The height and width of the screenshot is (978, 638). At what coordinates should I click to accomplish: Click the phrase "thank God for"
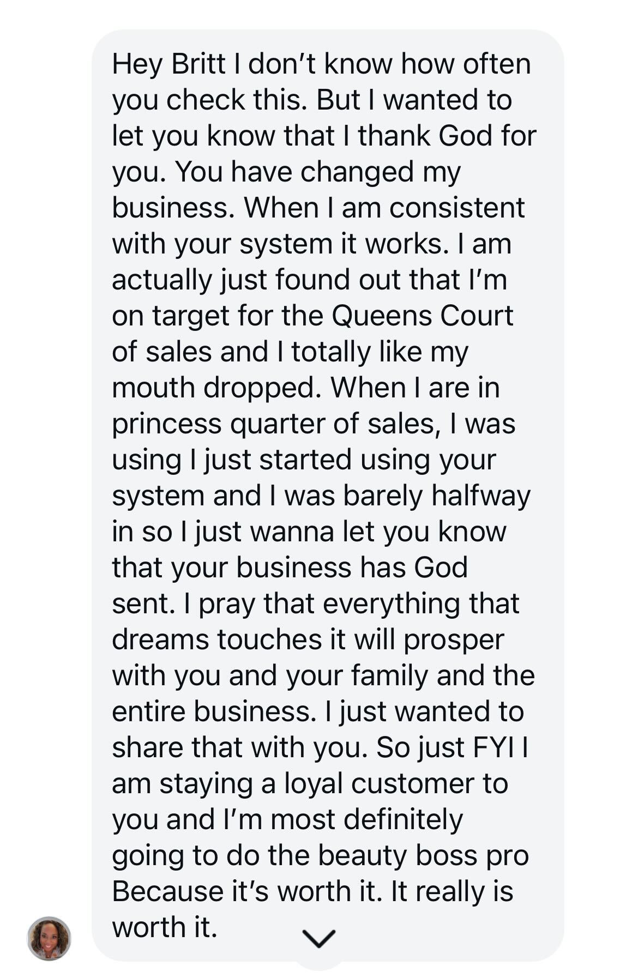447,136
